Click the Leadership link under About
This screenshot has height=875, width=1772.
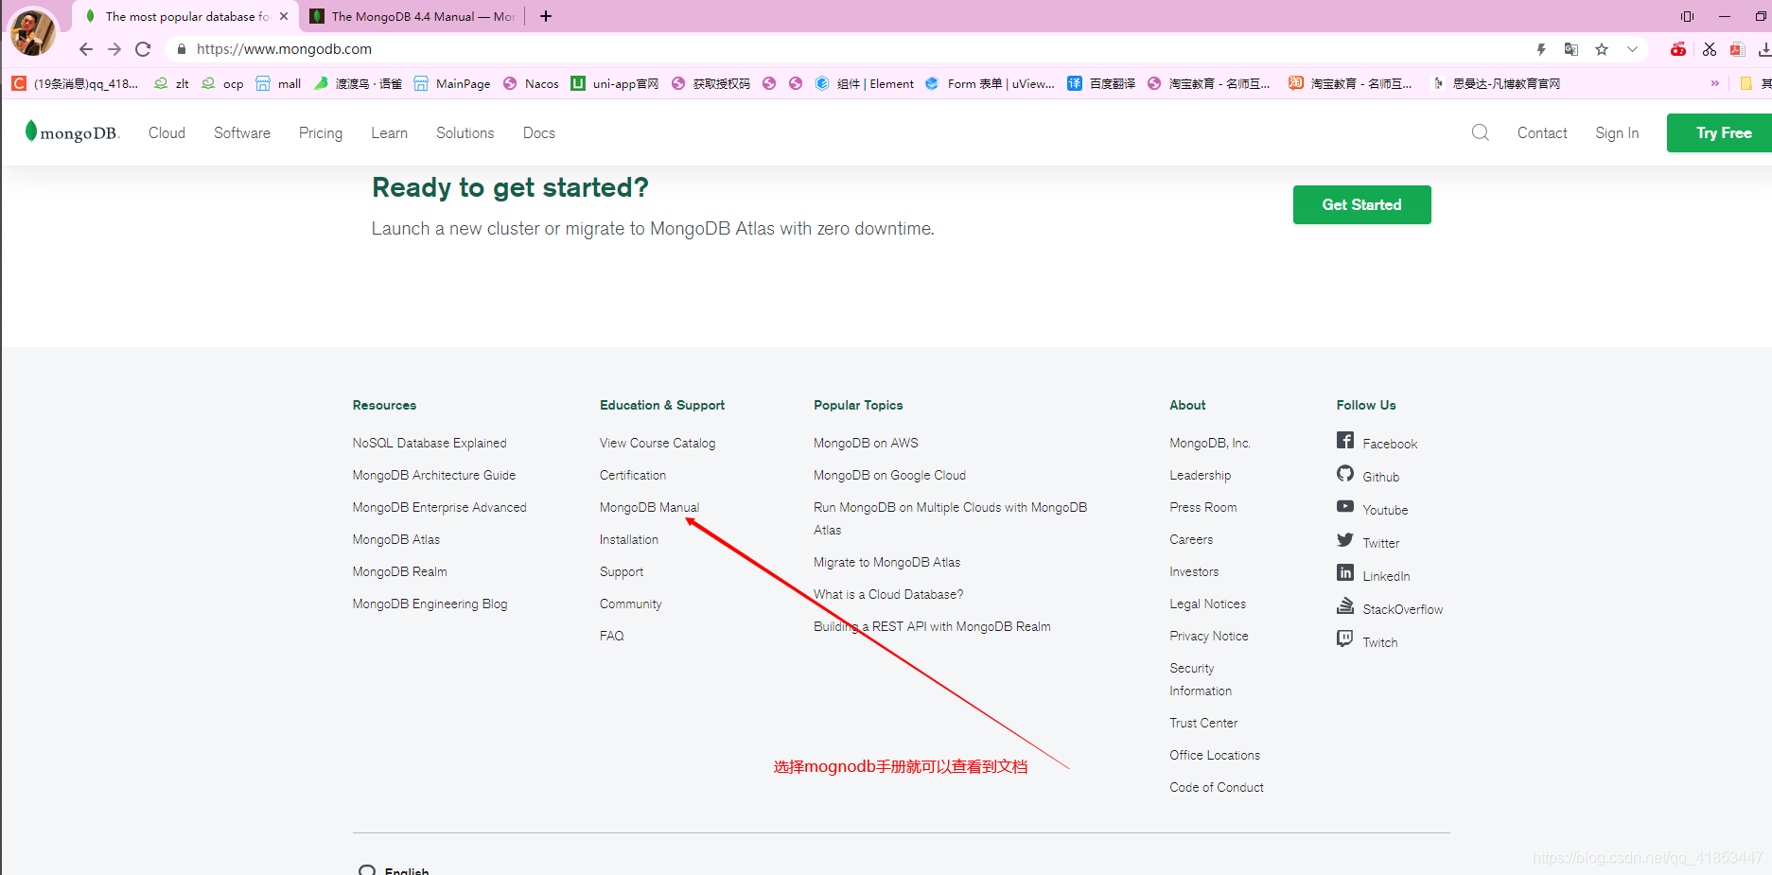coord(1200,475)
